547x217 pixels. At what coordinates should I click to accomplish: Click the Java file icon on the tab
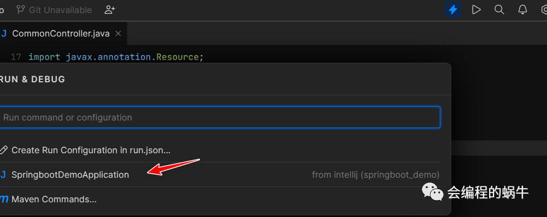(4, 33)
